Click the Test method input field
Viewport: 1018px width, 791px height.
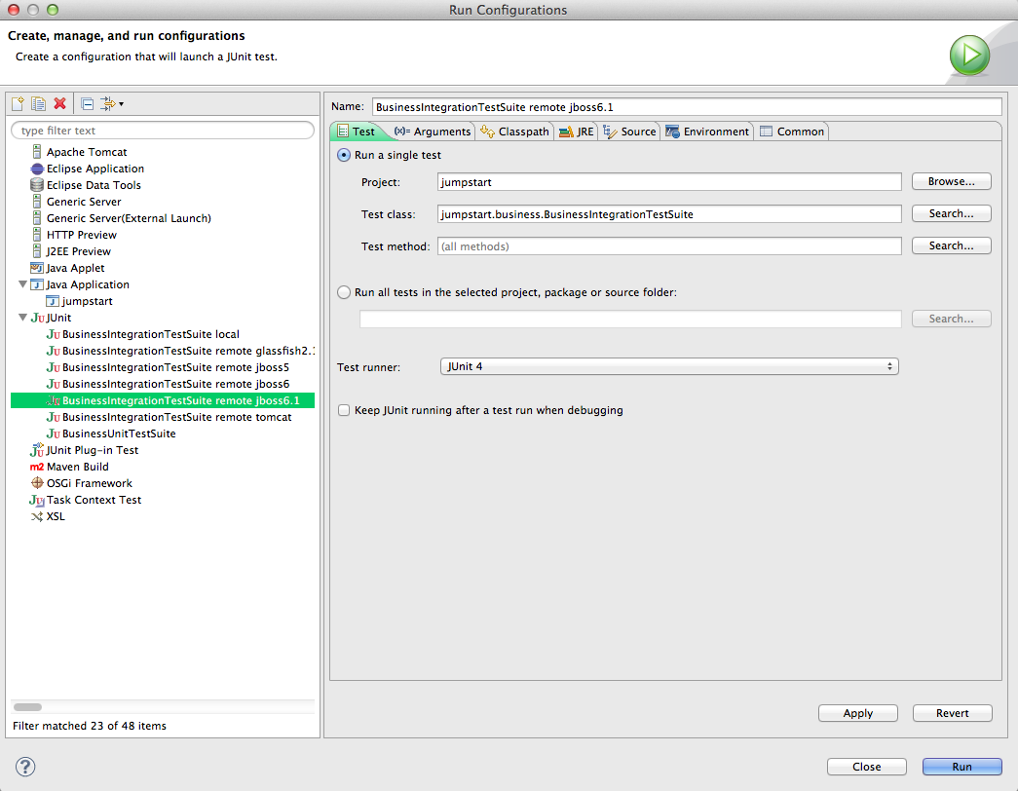[x=668, y=246]
